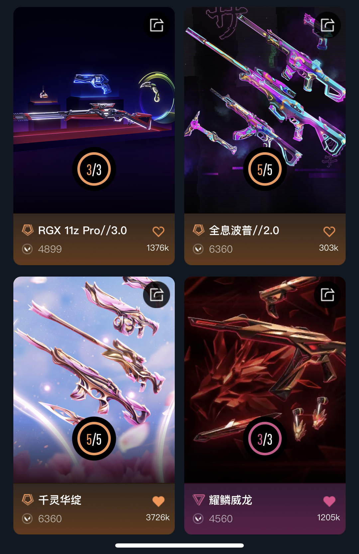The height and width of the screenshot is (554, 359).
Task: Unlike the 千灵华绽 bundle heart
Action: [158, 501]
